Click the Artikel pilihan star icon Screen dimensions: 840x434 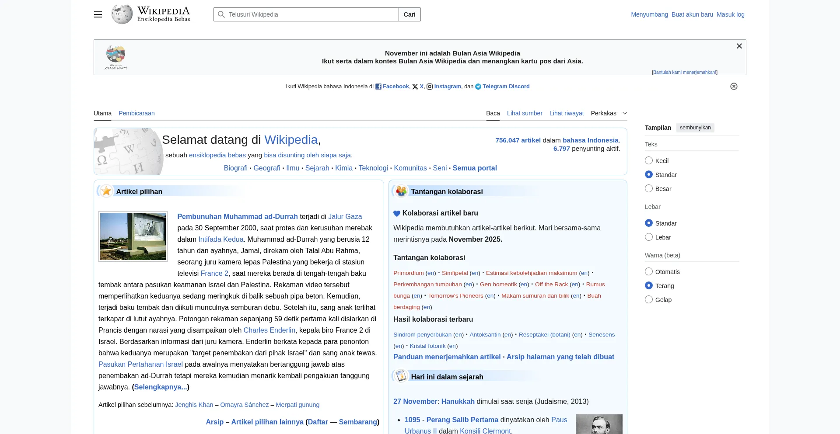click(106, 191)
